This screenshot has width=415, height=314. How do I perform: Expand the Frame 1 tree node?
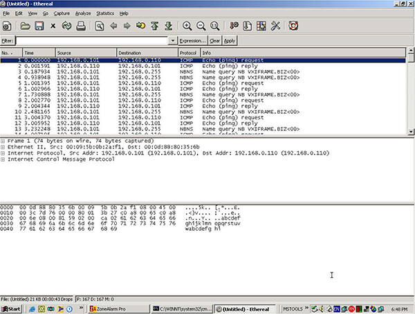[x=3, y=141]
